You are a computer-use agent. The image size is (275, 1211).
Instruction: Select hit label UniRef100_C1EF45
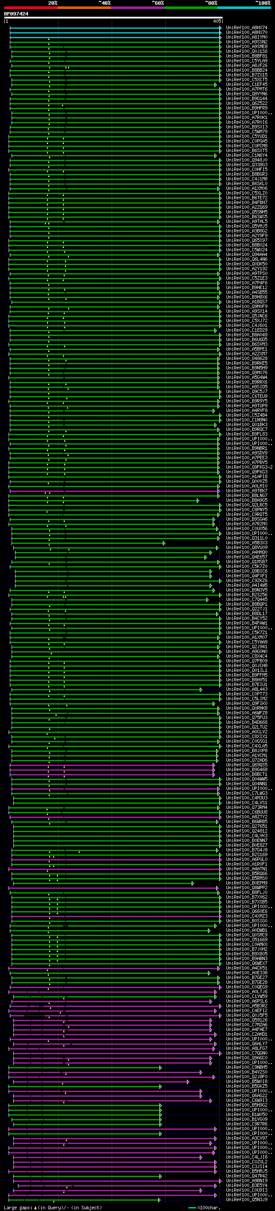(x=247, y=85)
